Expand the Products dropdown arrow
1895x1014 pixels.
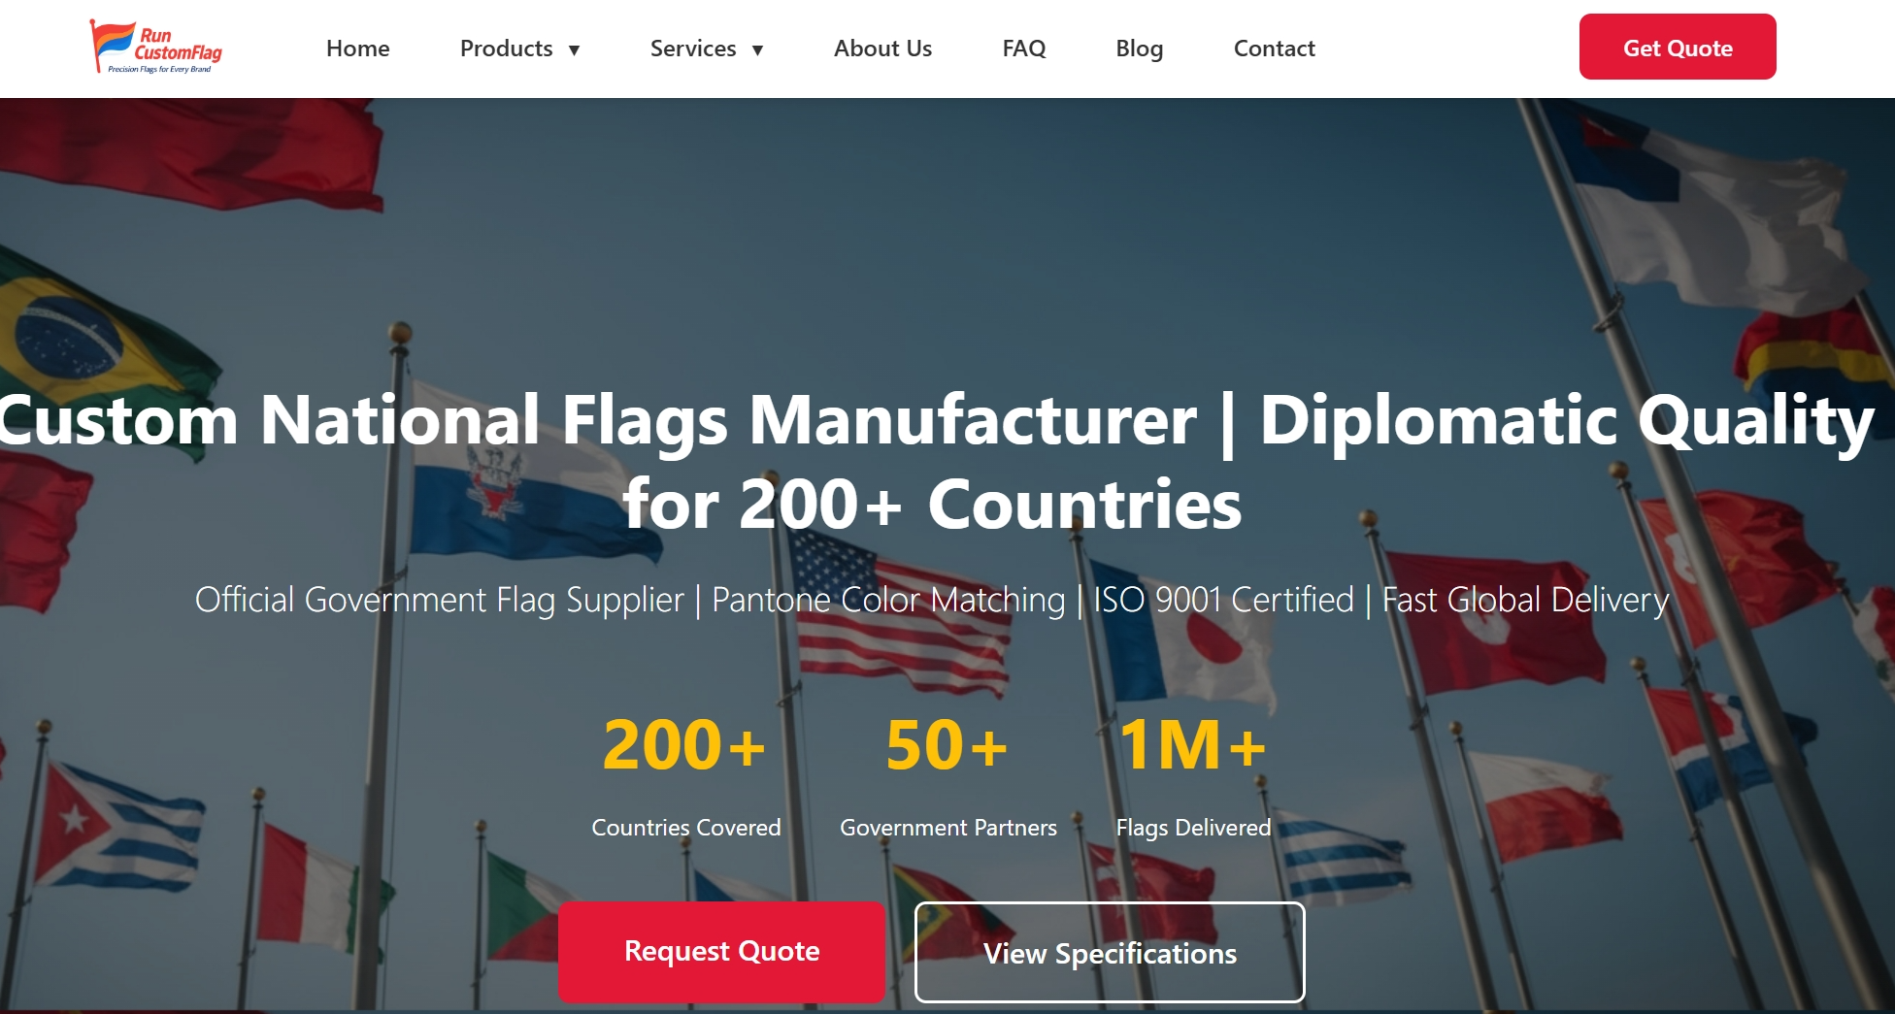(575, 50)
